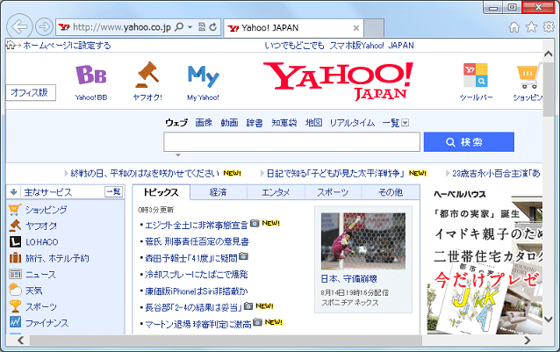Open the browser Home icon

[x=514, y=27]
